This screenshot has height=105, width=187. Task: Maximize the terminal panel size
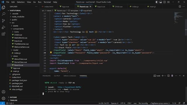coord(180,76)
